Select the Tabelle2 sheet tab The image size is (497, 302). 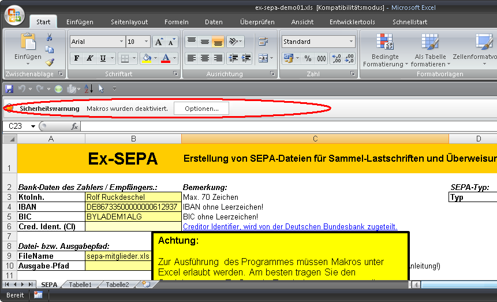click(x=117, y=285)
